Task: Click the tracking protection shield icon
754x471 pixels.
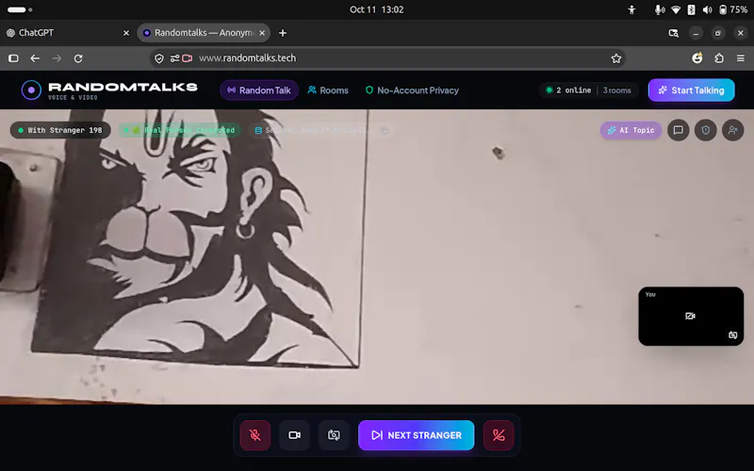Action: point(159,58)
